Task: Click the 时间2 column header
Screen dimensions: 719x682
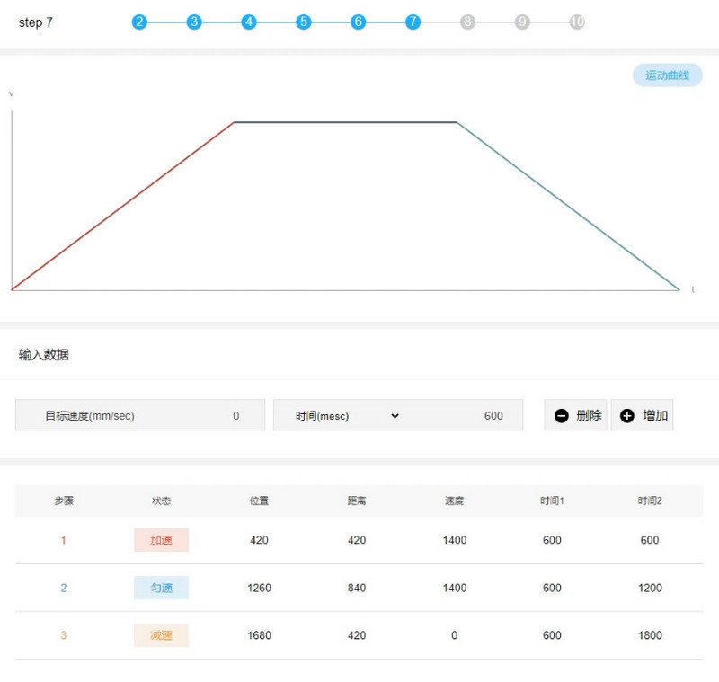Action: tap(649, 500)
